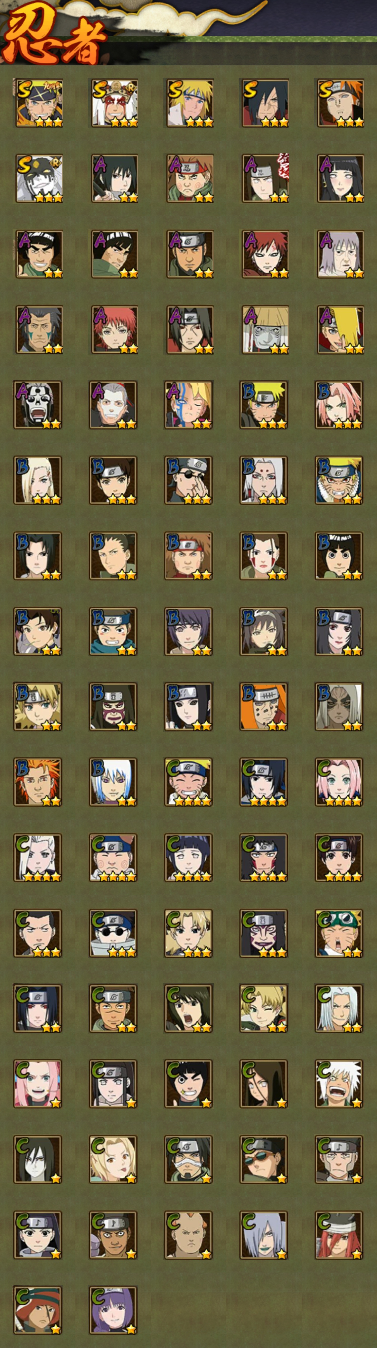Open the A-rank red-haired Gaara portrait

[265, 254]
